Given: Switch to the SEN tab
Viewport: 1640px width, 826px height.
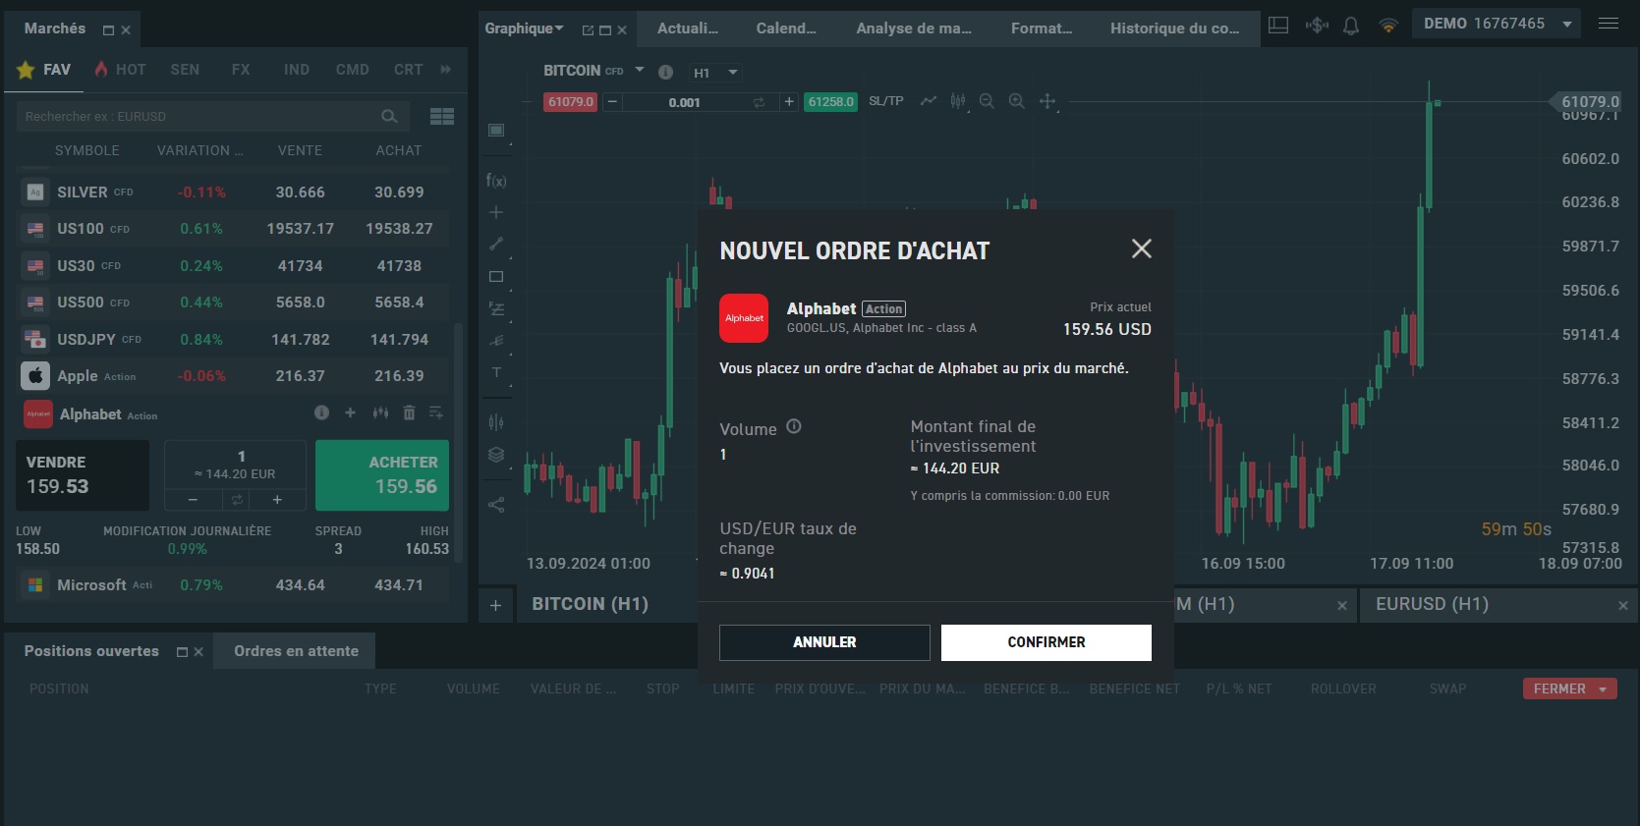Looking at the screenshot, I should pyautogui.click(x=185, y=70).
